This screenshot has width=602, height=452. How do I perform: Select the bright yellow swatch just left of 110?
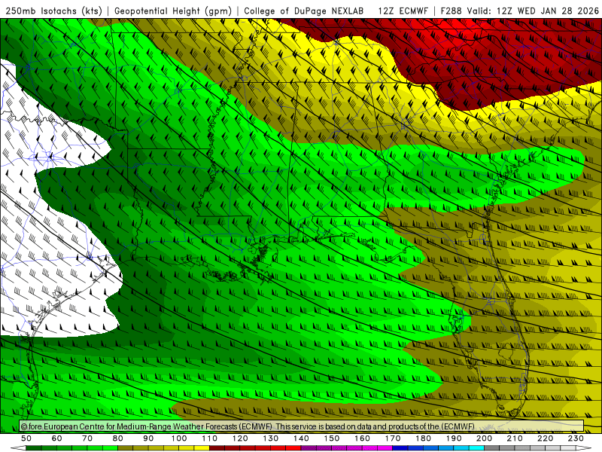(x=202, y=448)
